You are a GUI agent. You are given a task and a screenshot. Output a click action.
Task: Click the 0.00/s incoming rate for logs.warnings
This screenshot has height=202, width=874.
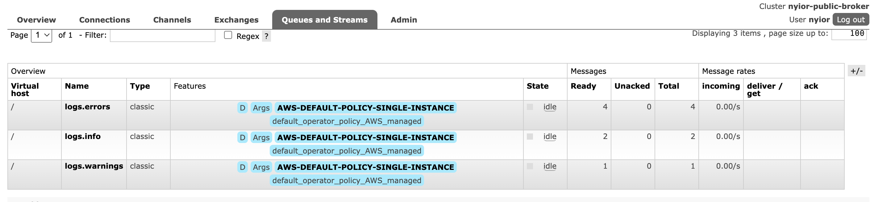pyautogui.click(x=728, y=166)
